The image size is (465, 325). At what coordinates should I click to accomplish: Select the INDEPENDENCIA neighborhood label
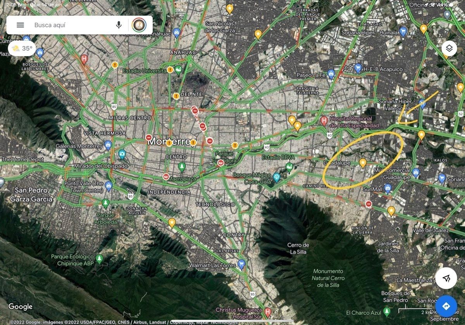[x=169, y=192]
